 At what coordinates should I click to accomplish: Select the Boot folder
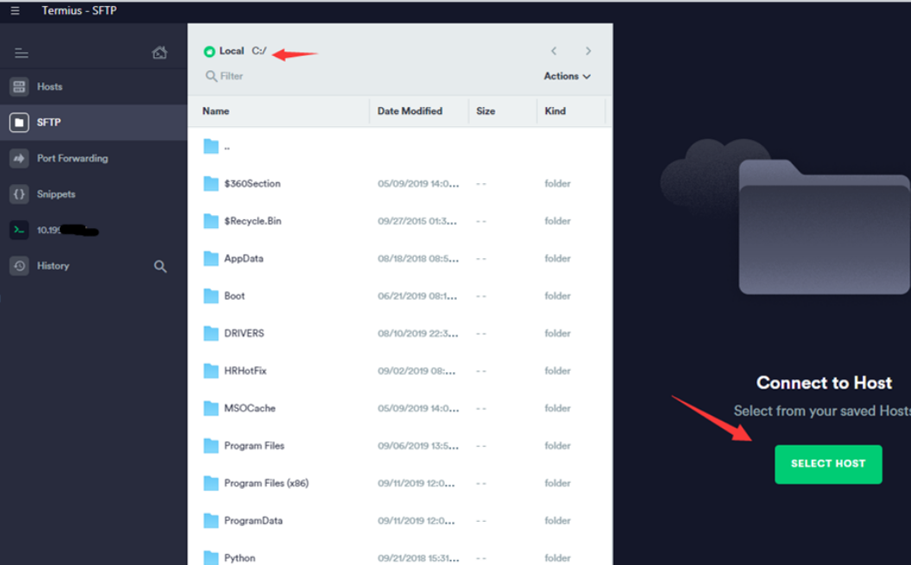(400, 295)
